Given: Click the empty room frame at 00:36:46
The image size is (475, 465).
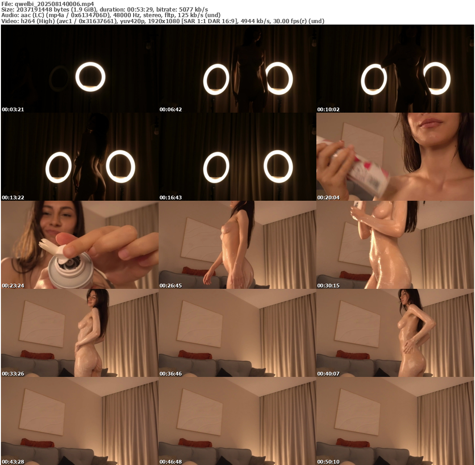Looking at the screenshot, I should (x=237, y=333).
